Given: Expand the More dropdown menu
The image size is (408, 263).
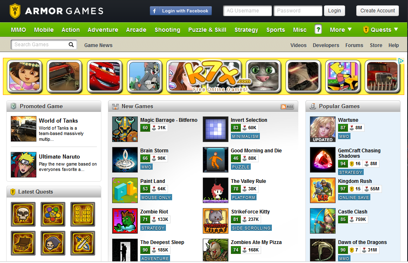Looking at the screenshot, I should tap(341, 30).
